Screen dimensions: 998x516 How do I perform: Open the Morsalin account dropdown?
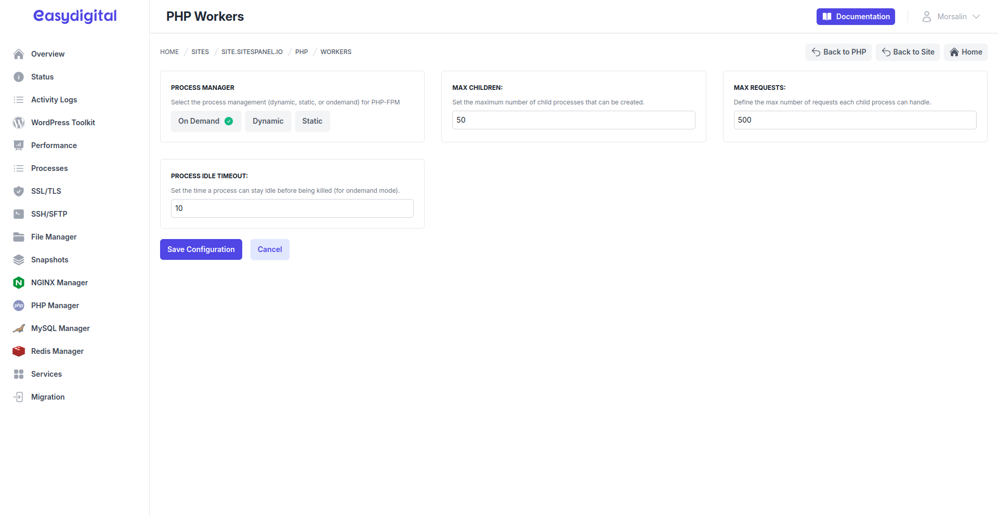[952, 16]
